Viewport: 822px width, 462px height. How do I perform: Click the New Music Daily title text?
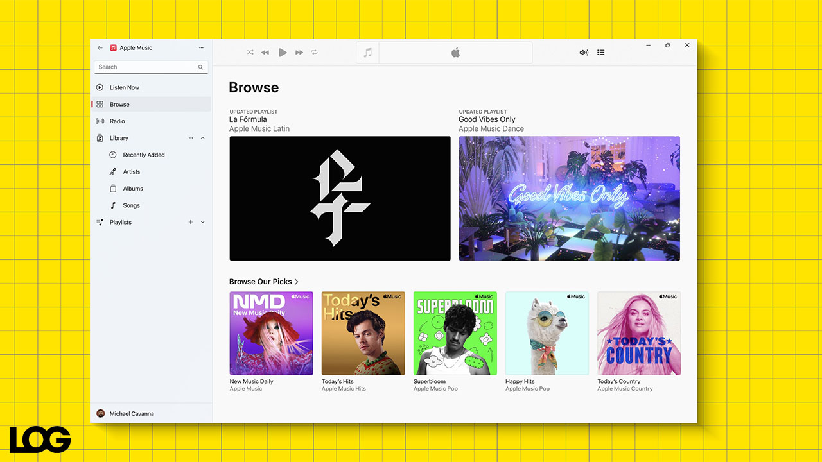(251, 381)
